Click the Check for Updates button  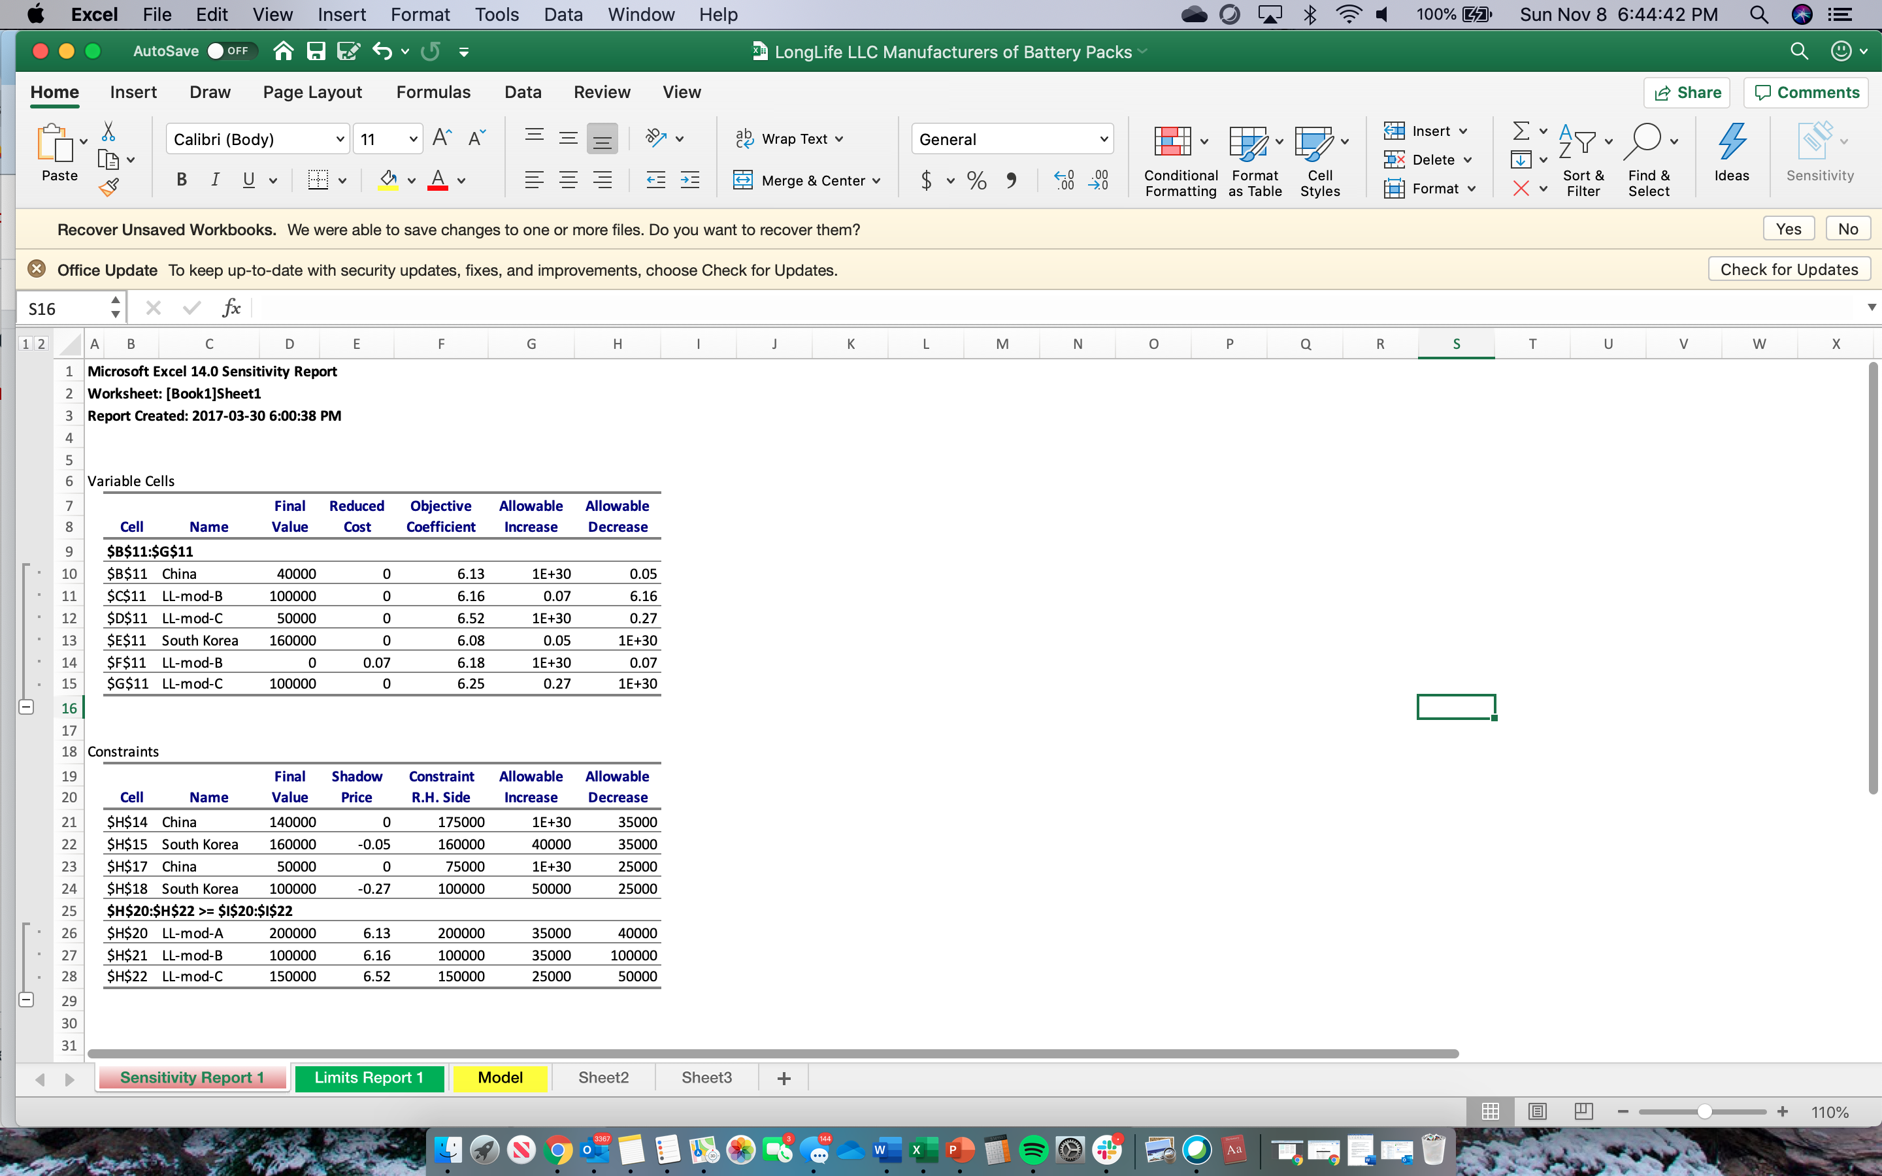[x=1789, y=269]
